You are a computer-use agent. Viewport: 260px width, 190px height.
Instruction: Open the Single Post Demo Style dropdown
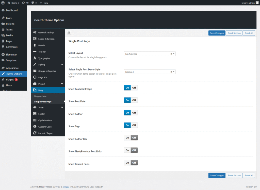tap(150, 72)
